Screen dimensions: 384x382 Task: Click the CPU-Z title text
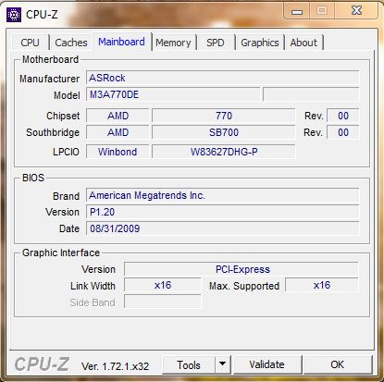point(42,15)
